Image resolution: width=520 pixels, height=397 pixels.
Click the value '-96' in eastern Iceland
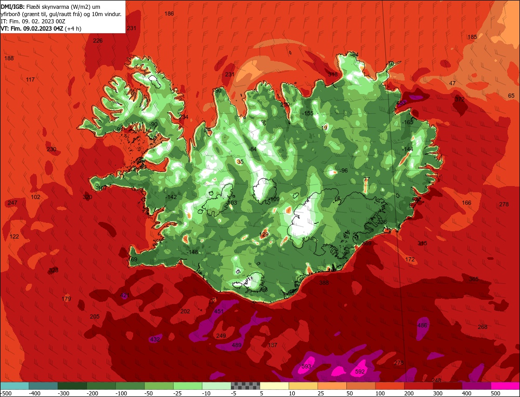[343, 170]
